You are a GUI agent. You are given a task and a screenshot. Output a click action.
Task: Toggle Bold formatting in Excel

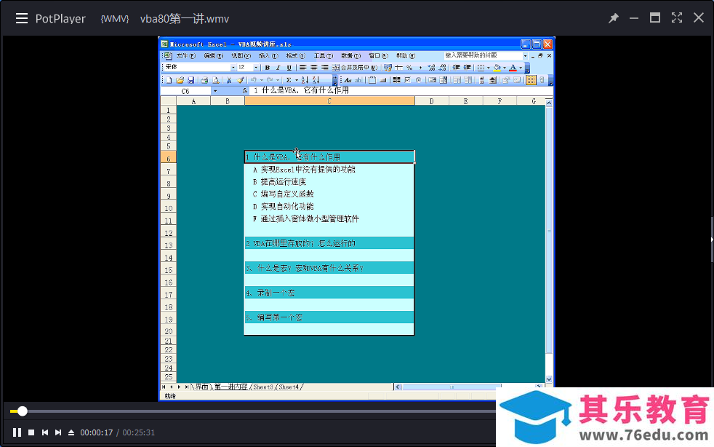(268, 68)
